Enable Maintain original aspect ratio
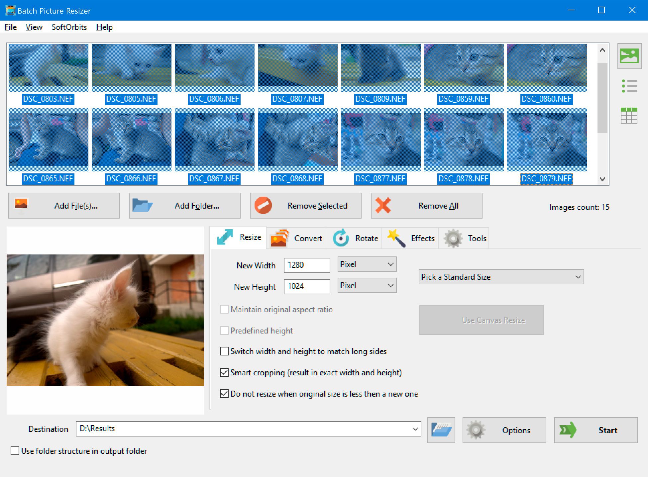 point(224,309)
